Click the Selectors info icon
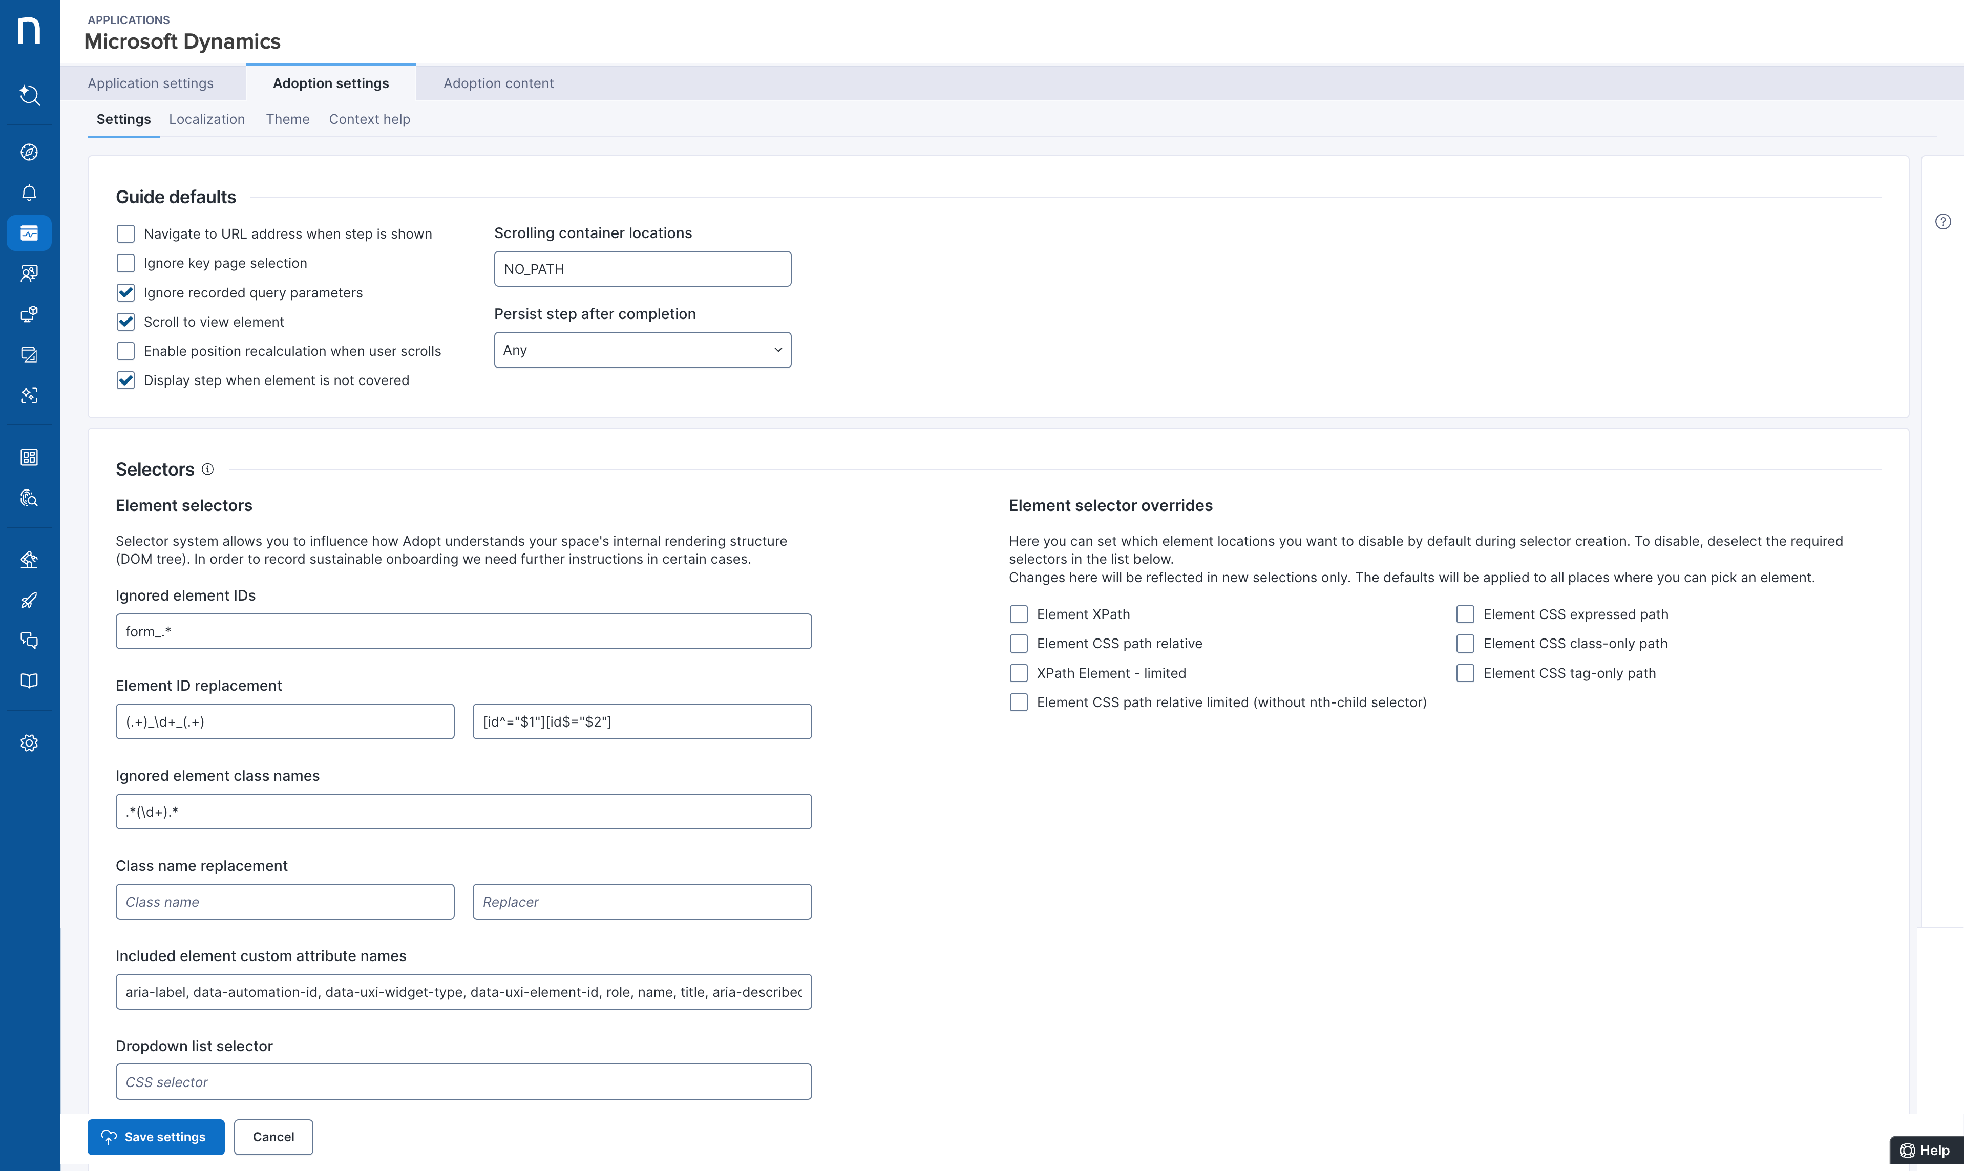The width and height of the screenshot is (1964, 1171). 207,470
